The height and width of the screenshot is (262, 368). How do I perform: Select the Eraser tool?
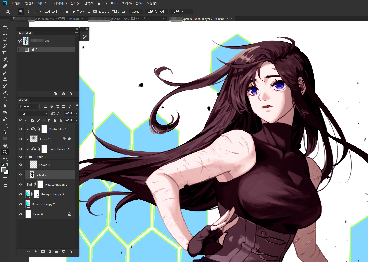(5, 92)
